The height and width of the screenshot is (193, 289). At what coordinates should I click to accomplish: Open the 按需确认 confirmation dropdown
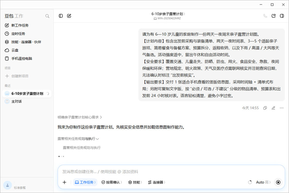(x=112, y=182)
